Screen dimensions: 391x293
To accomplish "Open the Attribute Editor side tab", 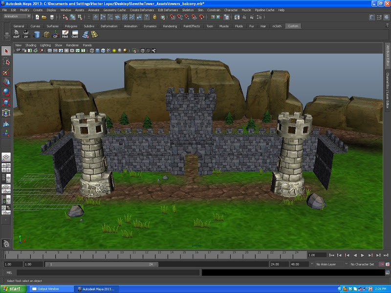I will click(x=388, y=56).
